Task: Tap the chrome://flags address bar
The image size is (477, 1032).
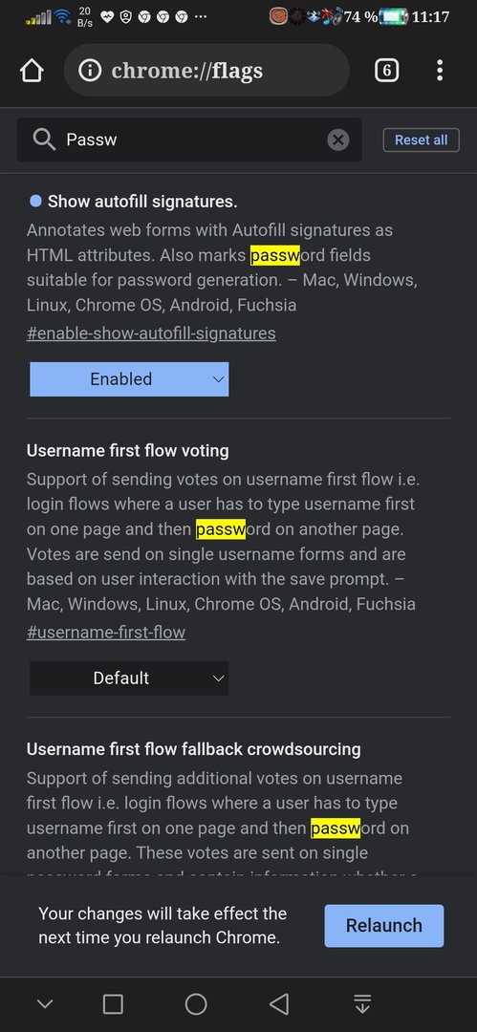Action: point(206,71)
